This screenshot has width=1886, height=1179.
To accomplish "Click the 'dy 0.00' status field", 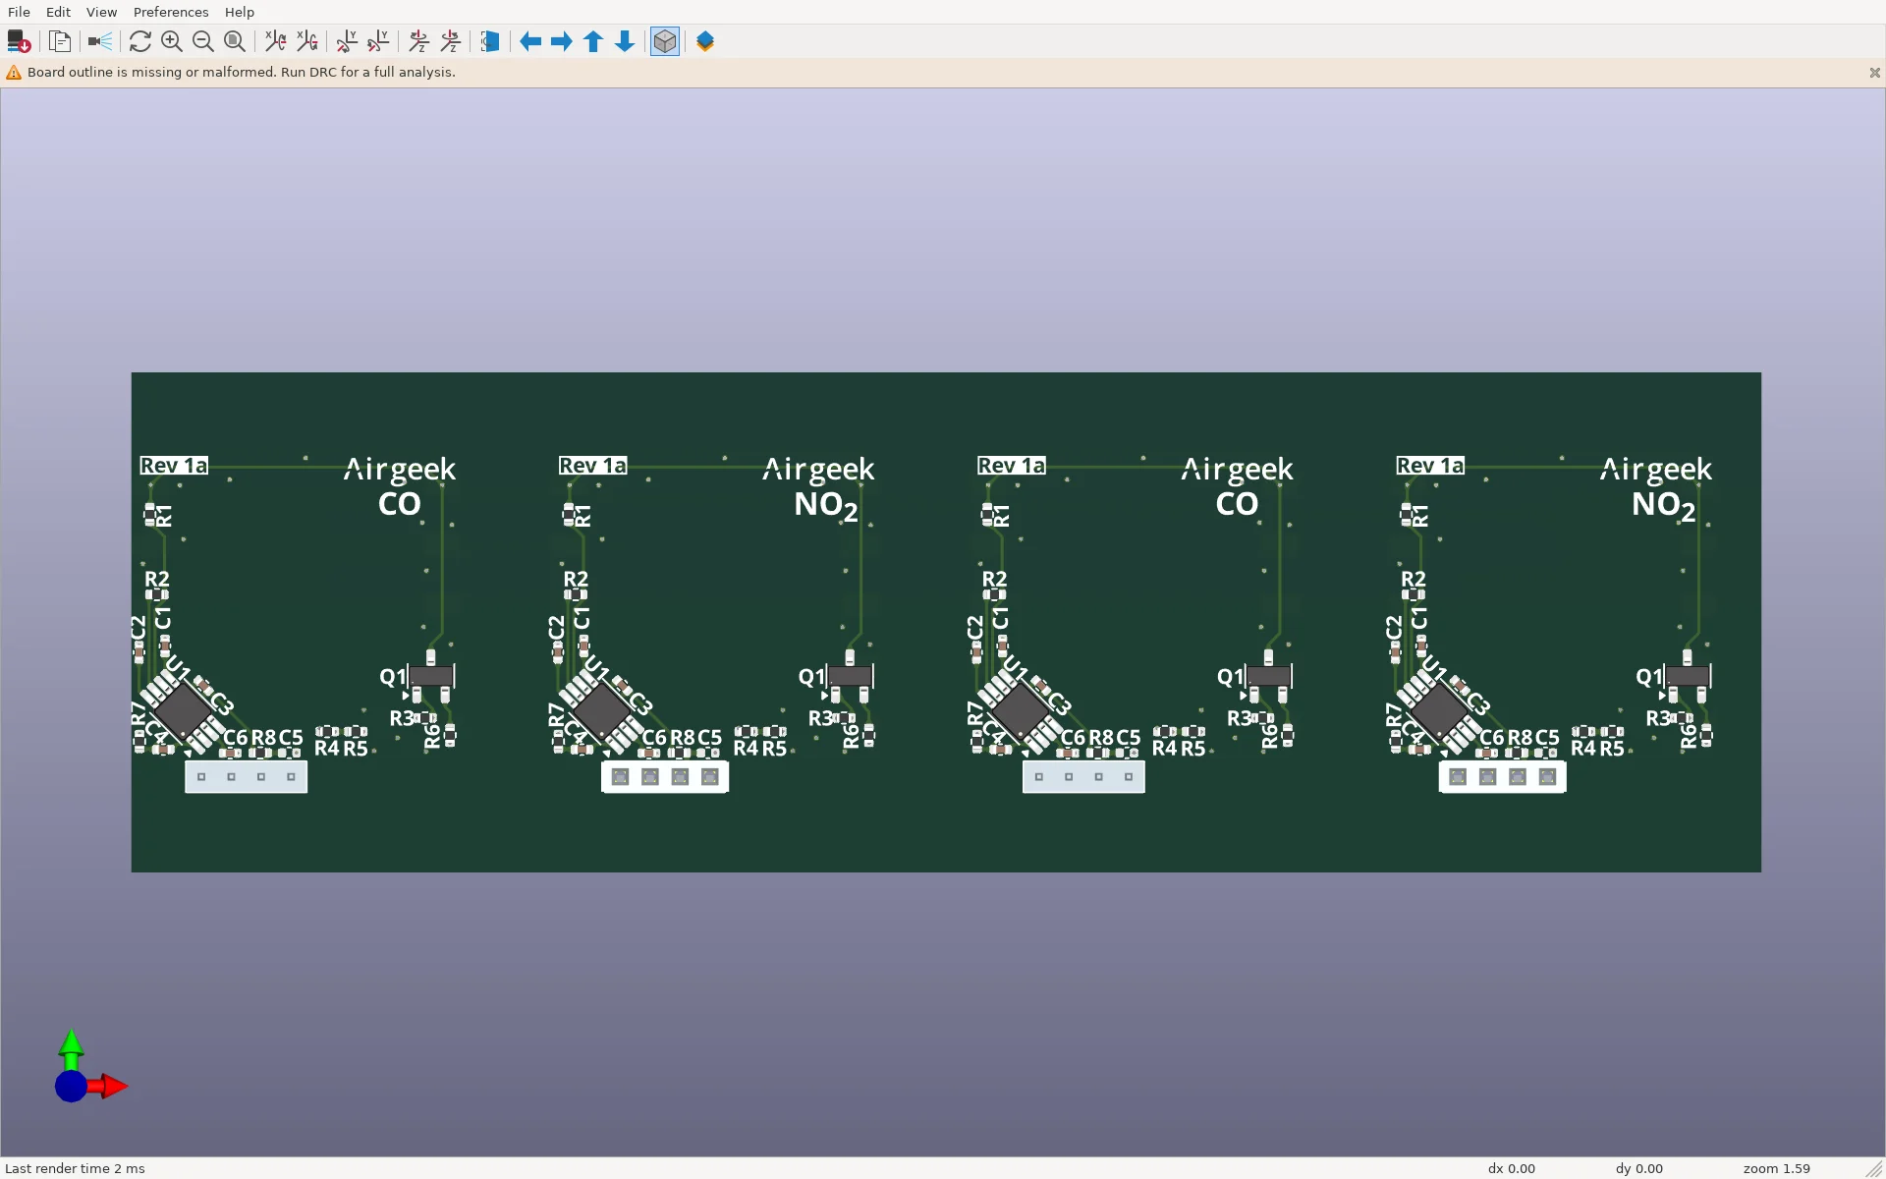I will 1638,1168.
